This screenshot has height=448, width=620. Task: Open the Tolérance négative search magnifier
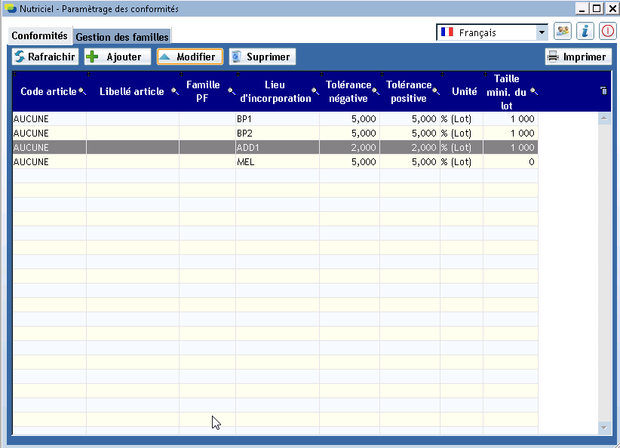376,91
